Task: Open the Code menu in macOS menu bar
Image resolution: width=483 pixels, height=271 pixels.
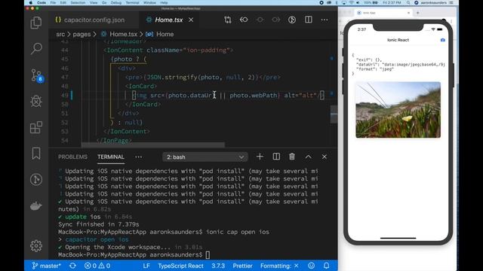Action: point(42,2)
